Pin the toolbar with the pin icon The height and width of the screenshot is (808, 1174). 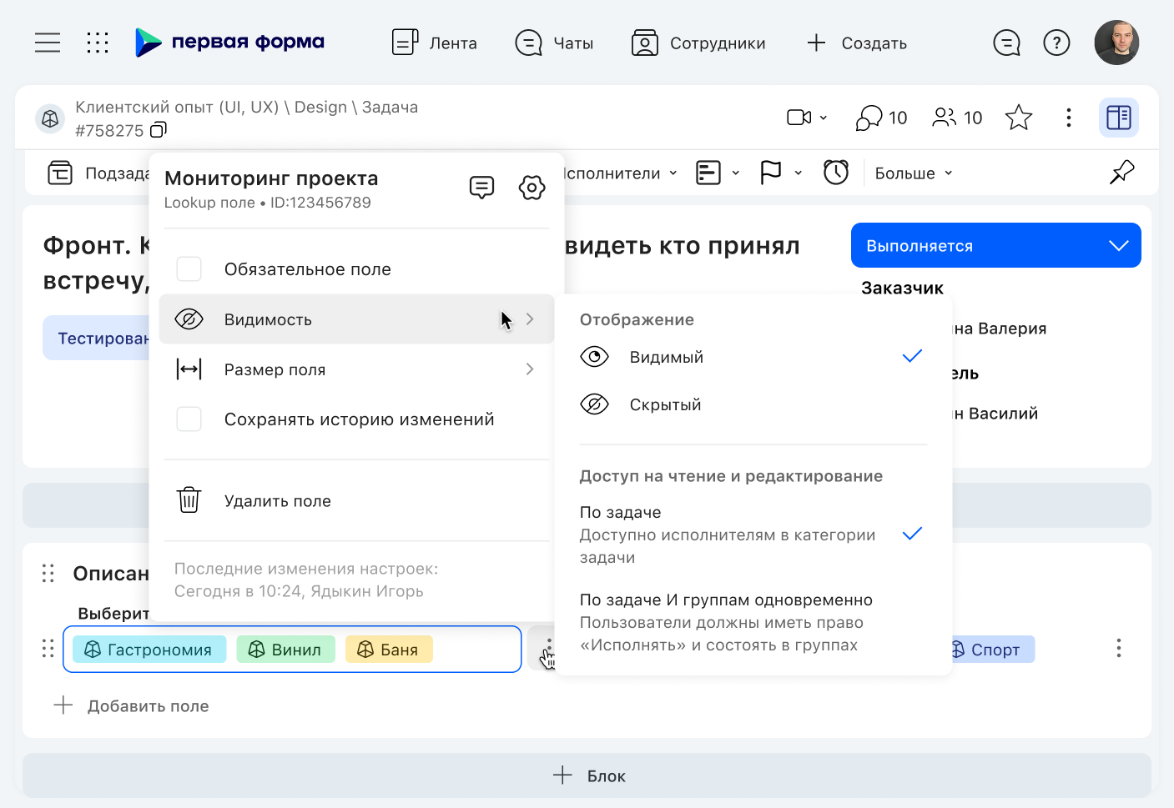[1121, 172]
